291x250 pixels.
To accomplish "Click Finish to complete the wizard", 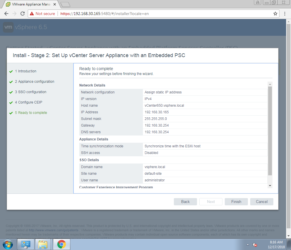I will pyautogui.click(x=236, y=202).
